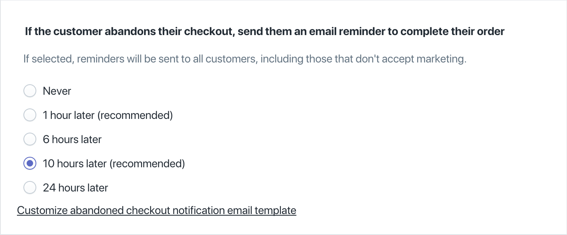Click the bold abandoned checkout heading

[264, 31]
